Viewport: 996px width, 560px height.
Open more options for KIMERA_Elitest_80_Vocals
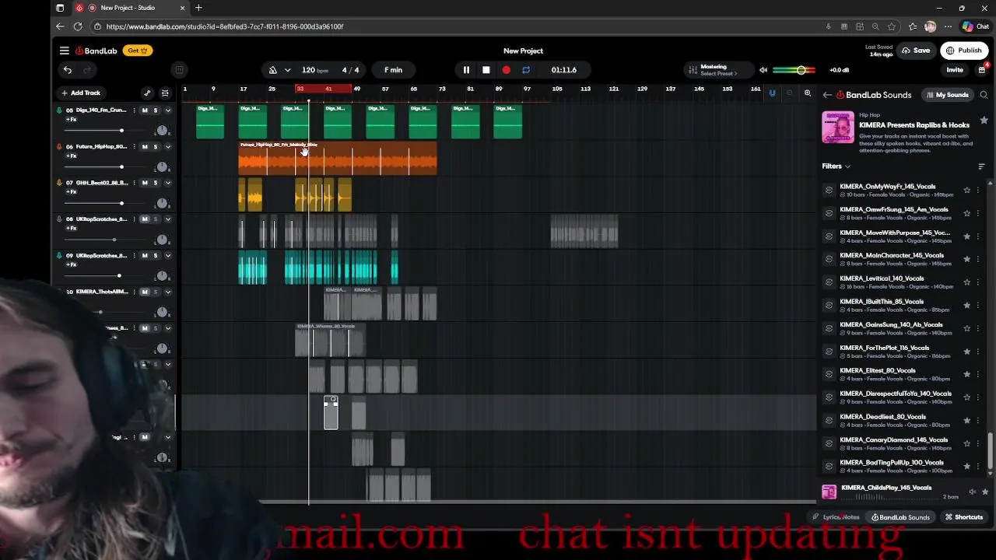point(978,374)
